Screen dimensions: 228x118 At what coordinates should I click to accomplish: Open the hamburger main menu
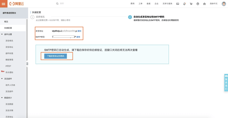3,4
